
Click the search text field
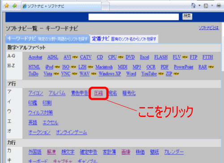[x=134, y=17]
